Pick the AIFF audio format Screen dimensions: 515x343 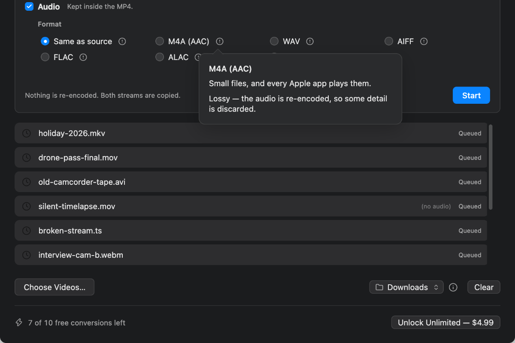pos(389,42)
